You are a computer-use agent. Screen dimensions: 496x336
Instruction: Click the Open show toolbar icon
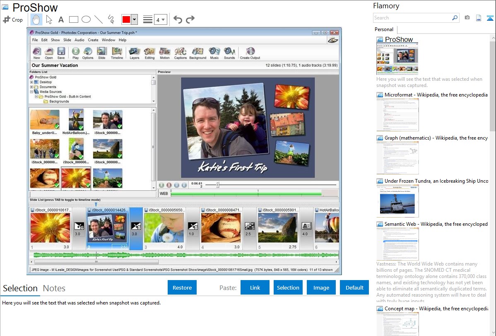point(49,53)
